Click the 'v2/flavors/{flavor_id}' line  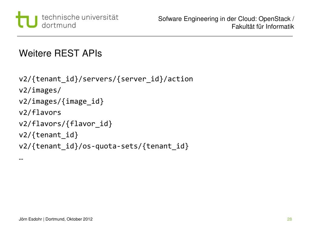coord(65,124)
